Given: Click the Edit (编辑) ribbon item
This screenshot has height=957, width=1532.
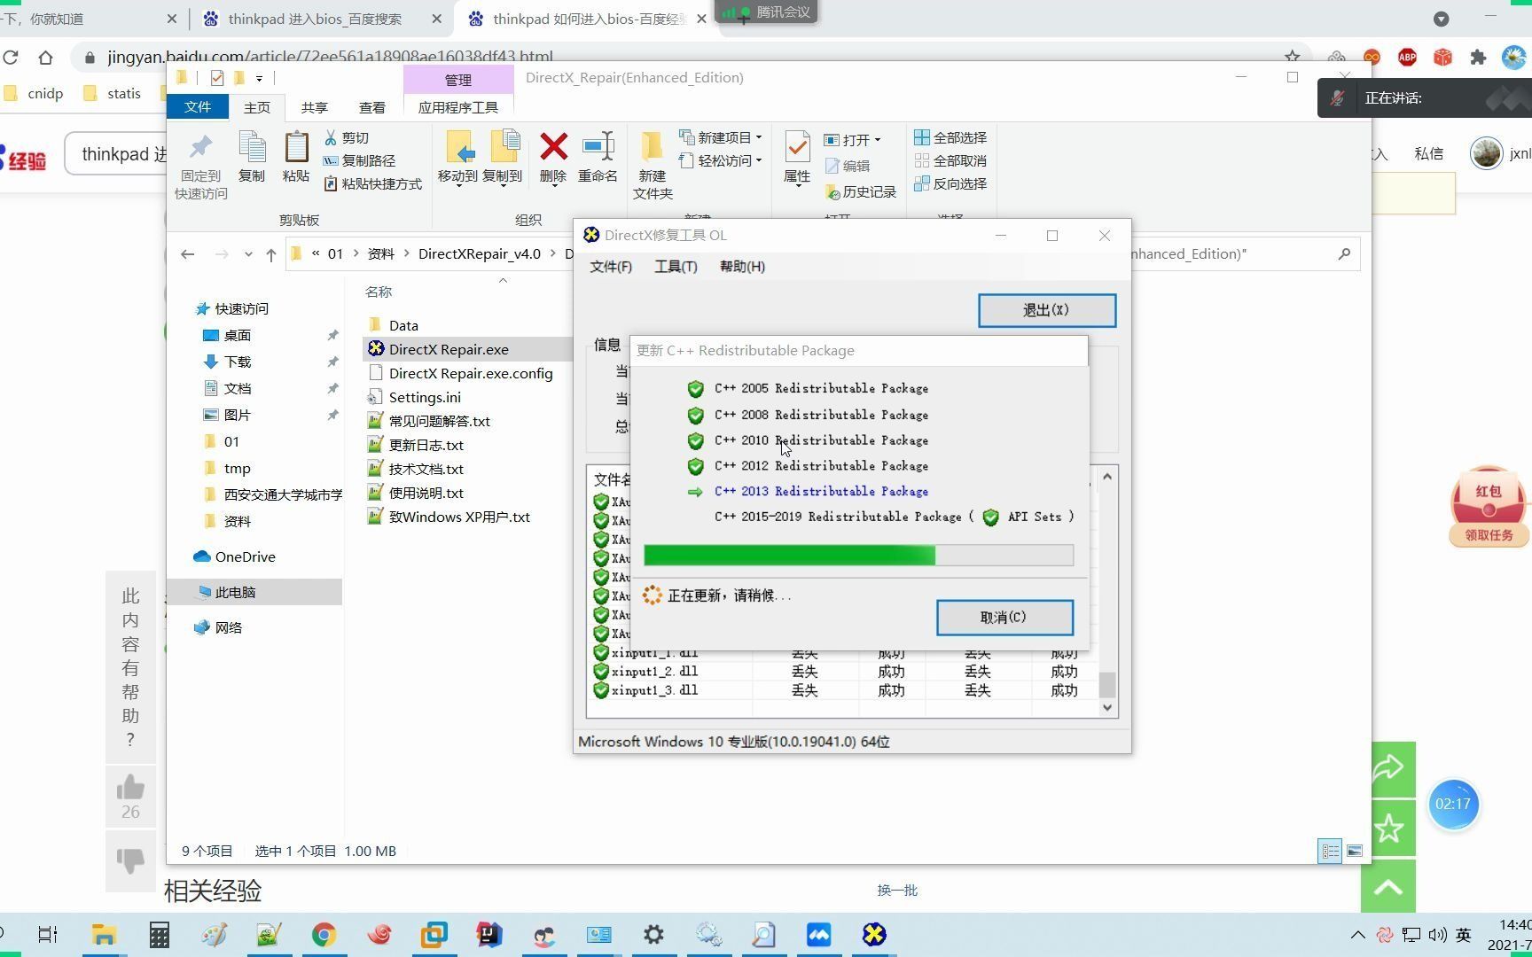Looking at the screenshot, I should 848,166.
